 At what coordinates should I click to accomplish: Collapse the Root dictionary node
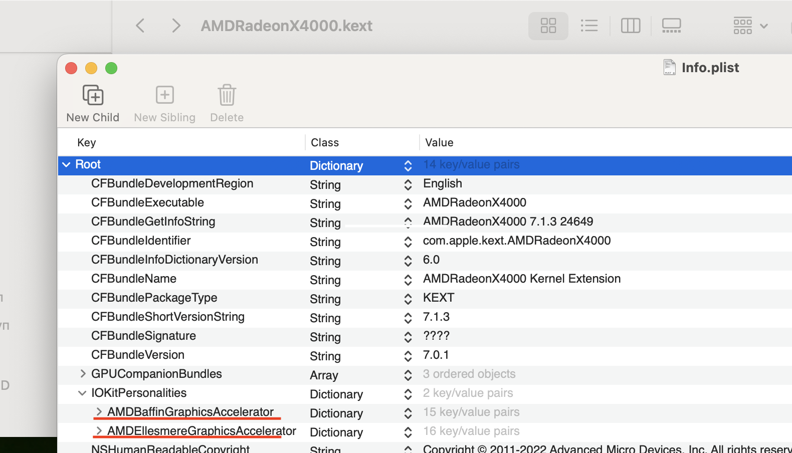pos(66,164)
